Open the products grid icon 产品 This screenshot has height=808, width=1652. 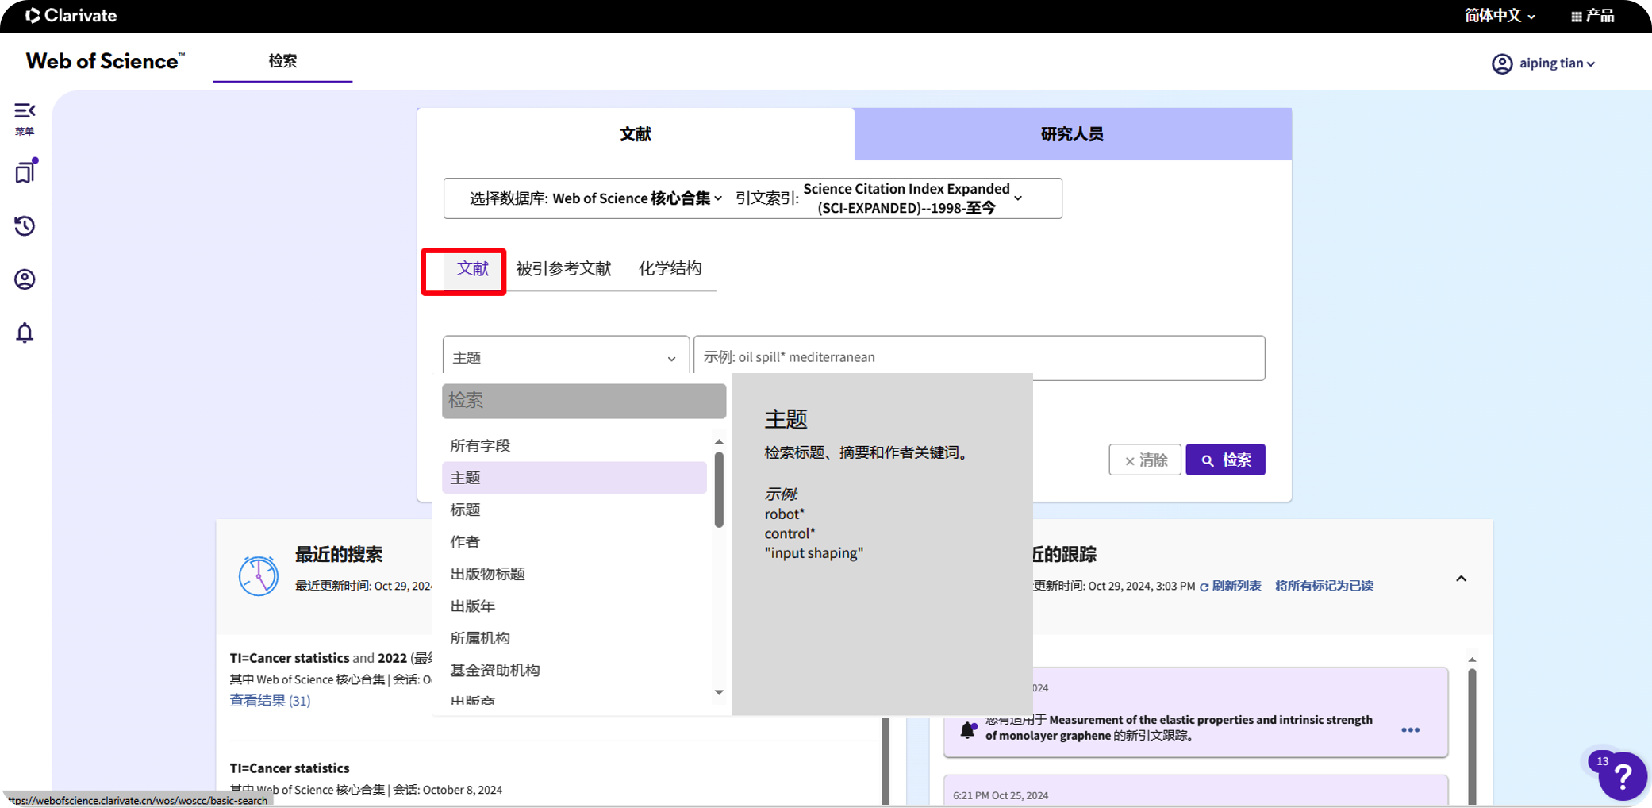tap(1592, 16)
